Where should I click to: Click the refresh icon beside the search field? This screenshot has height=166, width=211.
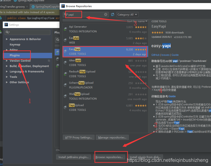113,14
